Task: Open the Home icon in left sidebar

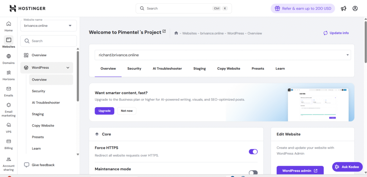Action: (x=9, y=24)
